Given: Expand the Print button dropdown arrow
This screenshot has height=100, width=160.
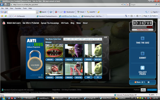Looking at the screenshot, I should tap(140, 16).
